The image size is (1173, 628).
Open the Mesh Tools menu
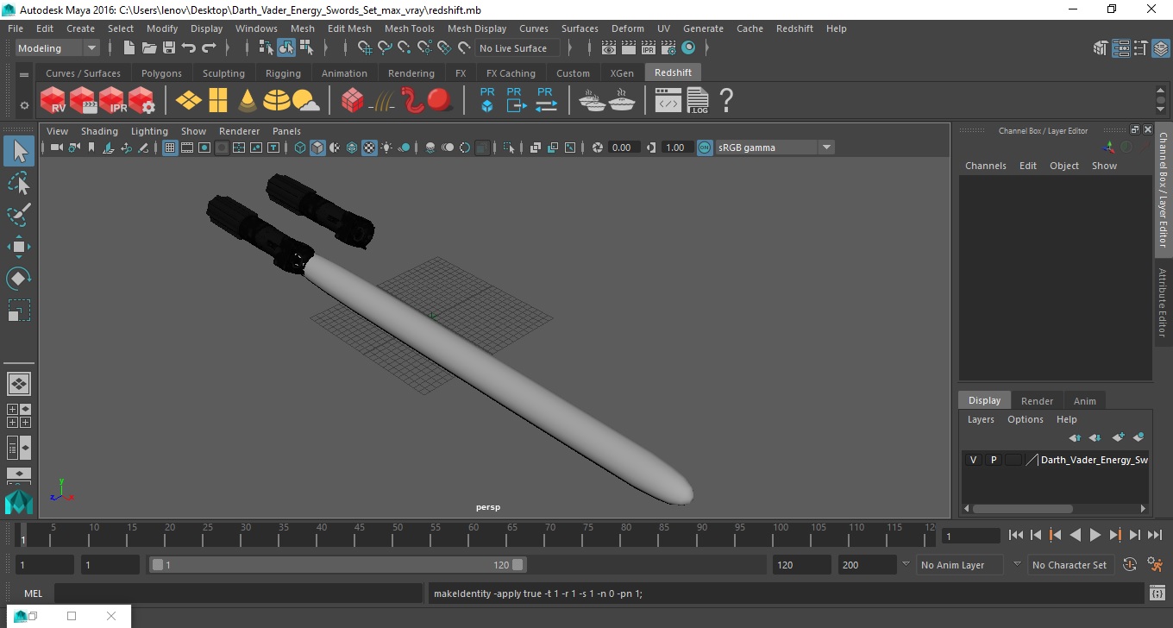(409, 28)
